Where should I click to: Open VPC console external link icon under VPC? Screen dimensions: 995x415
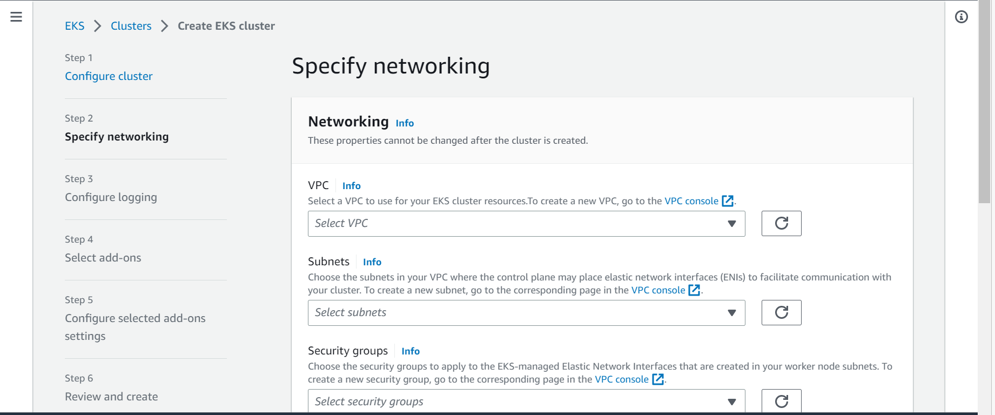click(x=728, y=201)
